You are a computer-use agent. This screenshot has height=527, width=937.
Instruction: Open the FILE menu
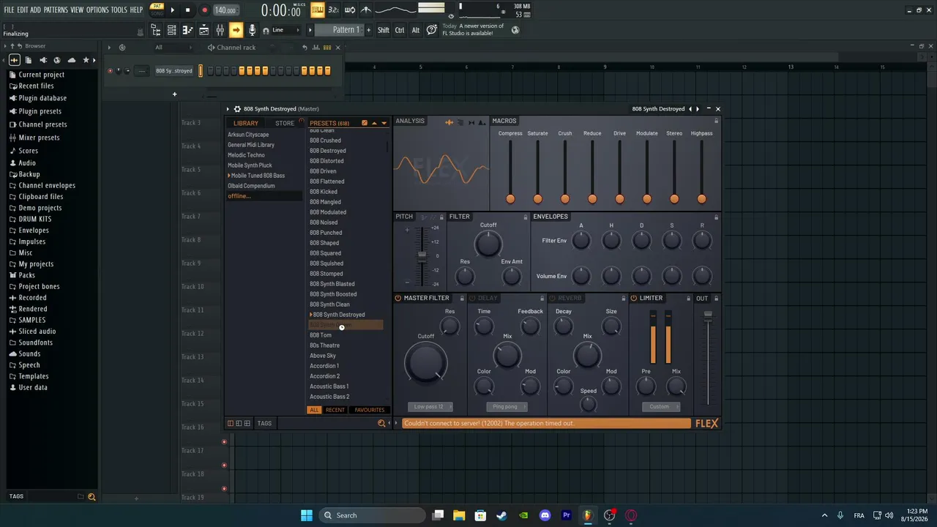coord(9,10)
